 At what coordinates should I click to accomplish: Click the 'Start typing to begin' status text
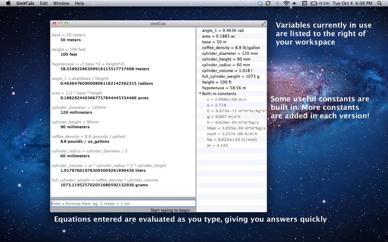coord(170,210)
